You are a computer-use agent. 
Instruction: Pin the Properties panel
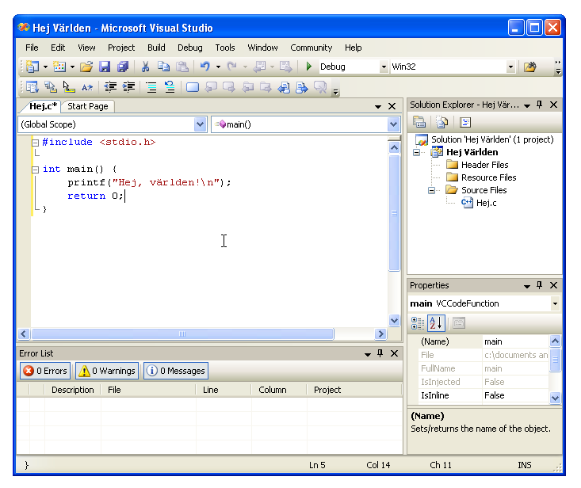point(540,285)
